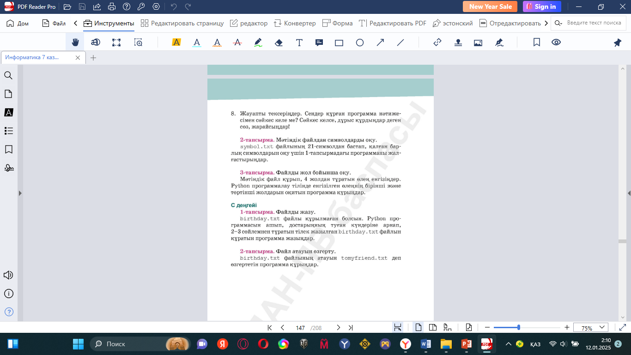Choose the strikethrough annotation tool

[x=237, y=43]
